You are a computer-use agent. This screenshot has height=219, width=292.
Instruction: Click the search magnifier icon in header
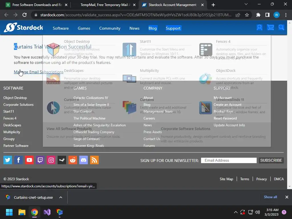coord(281,28)
